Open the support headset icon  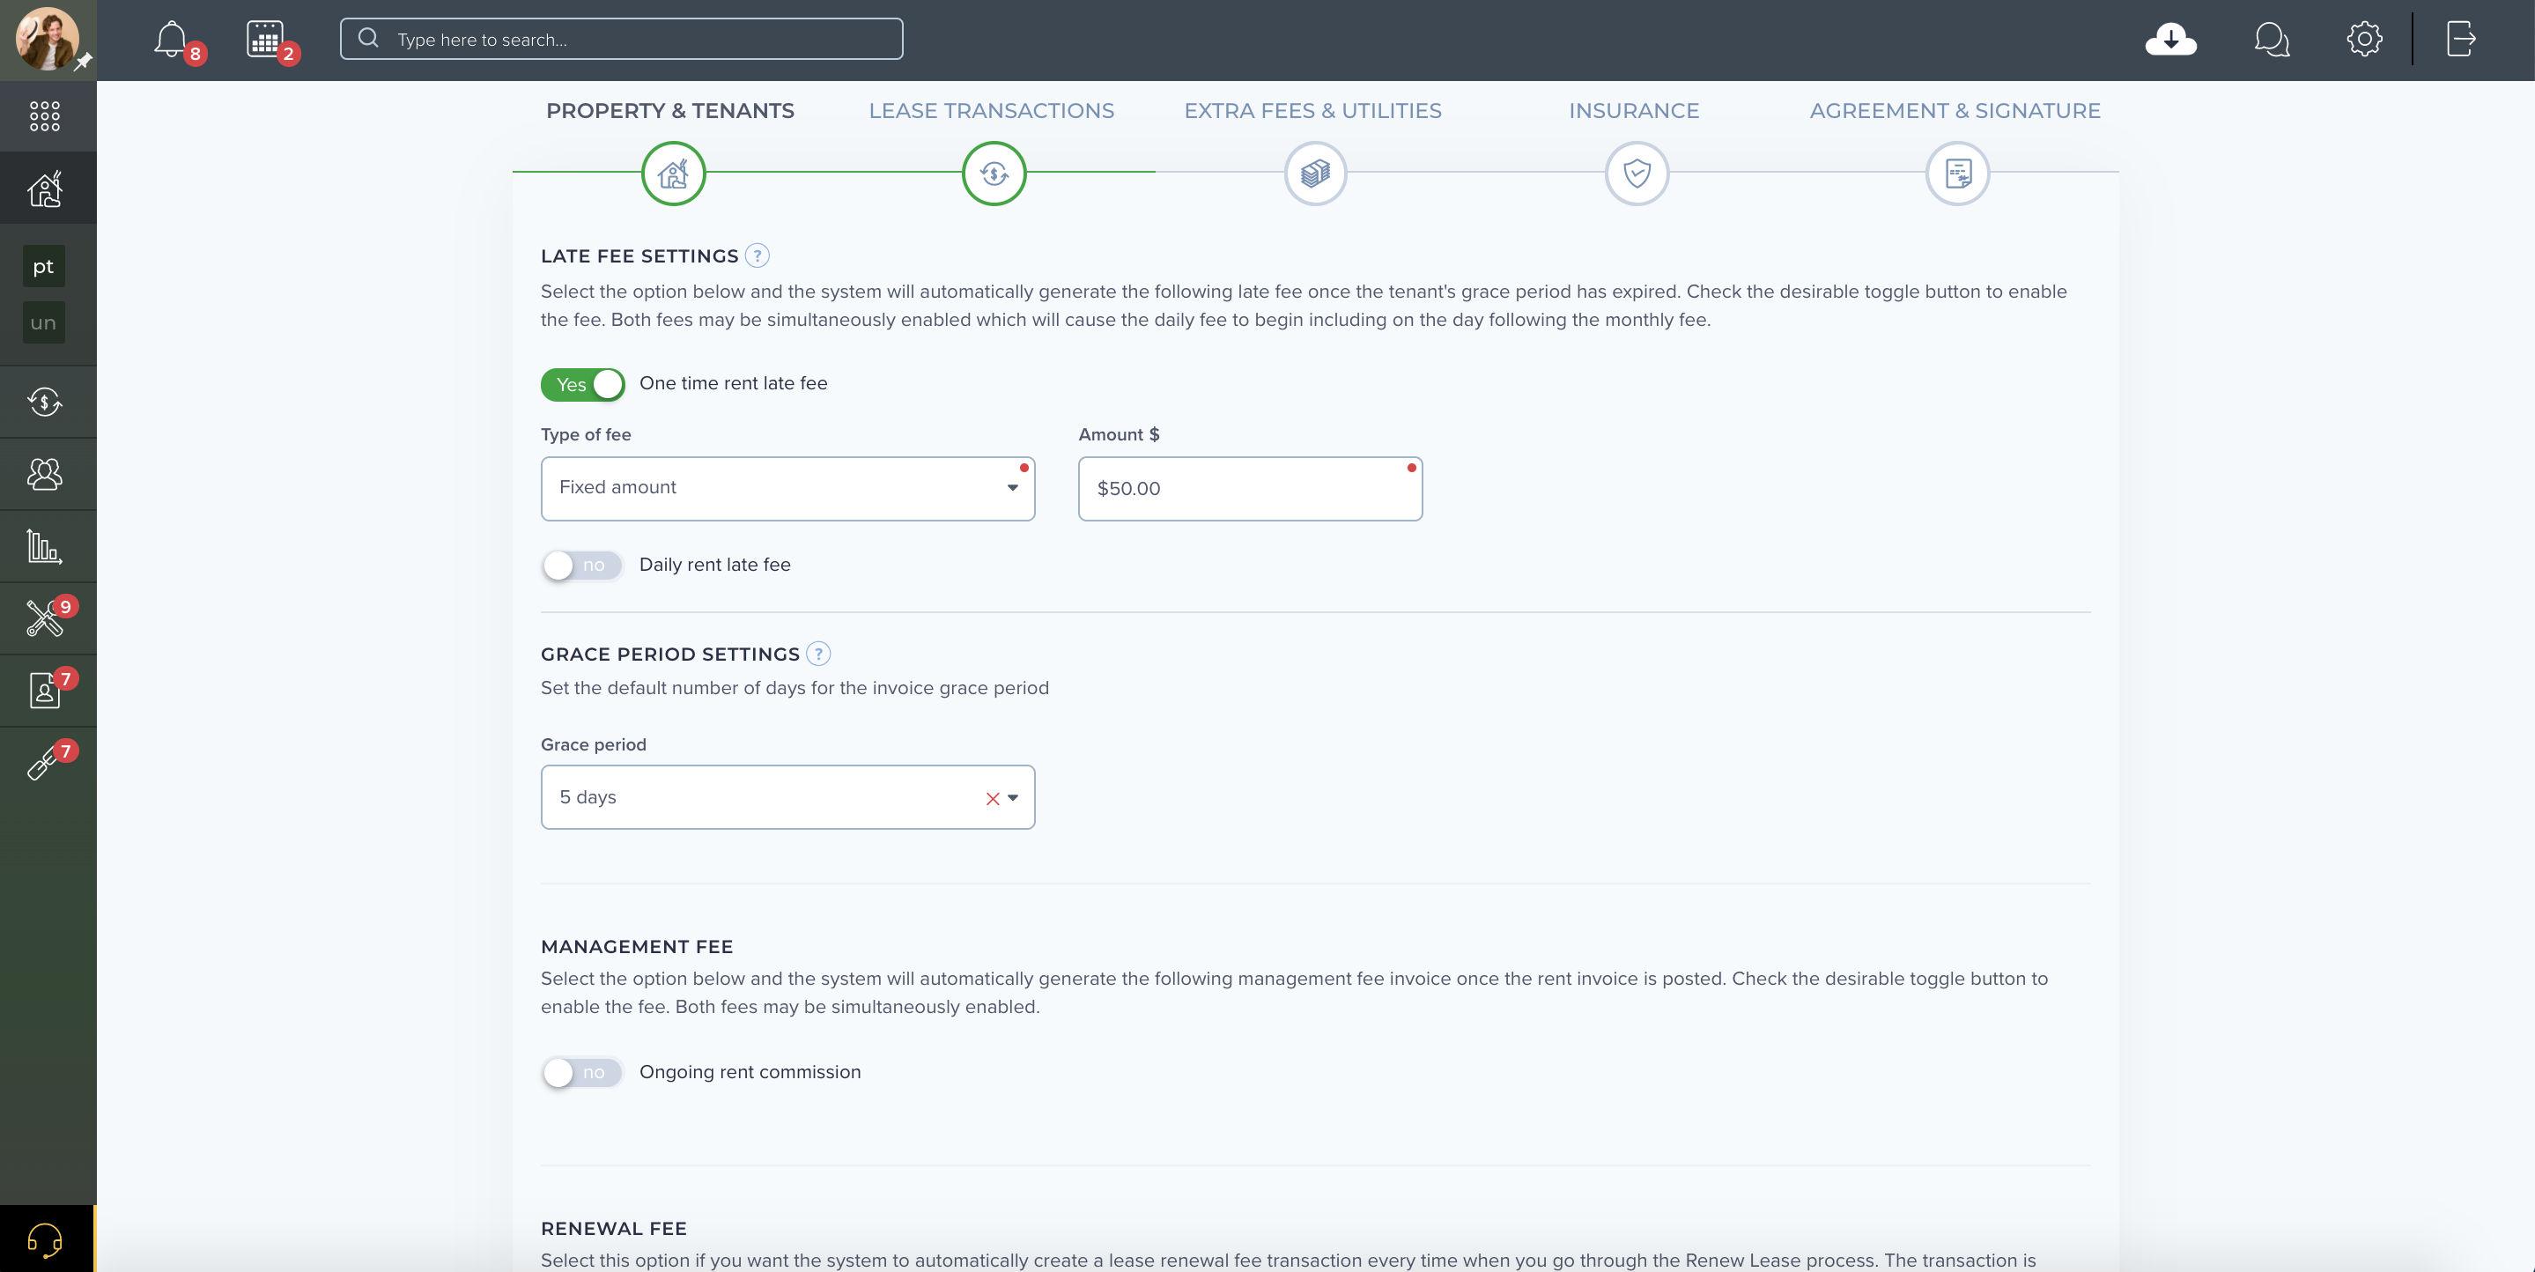tap(45, 1239)
